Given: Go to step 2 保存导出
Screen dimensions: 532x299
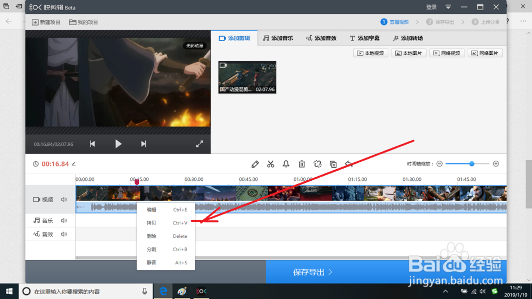Looking at the screenshot, I should [440, 22].
